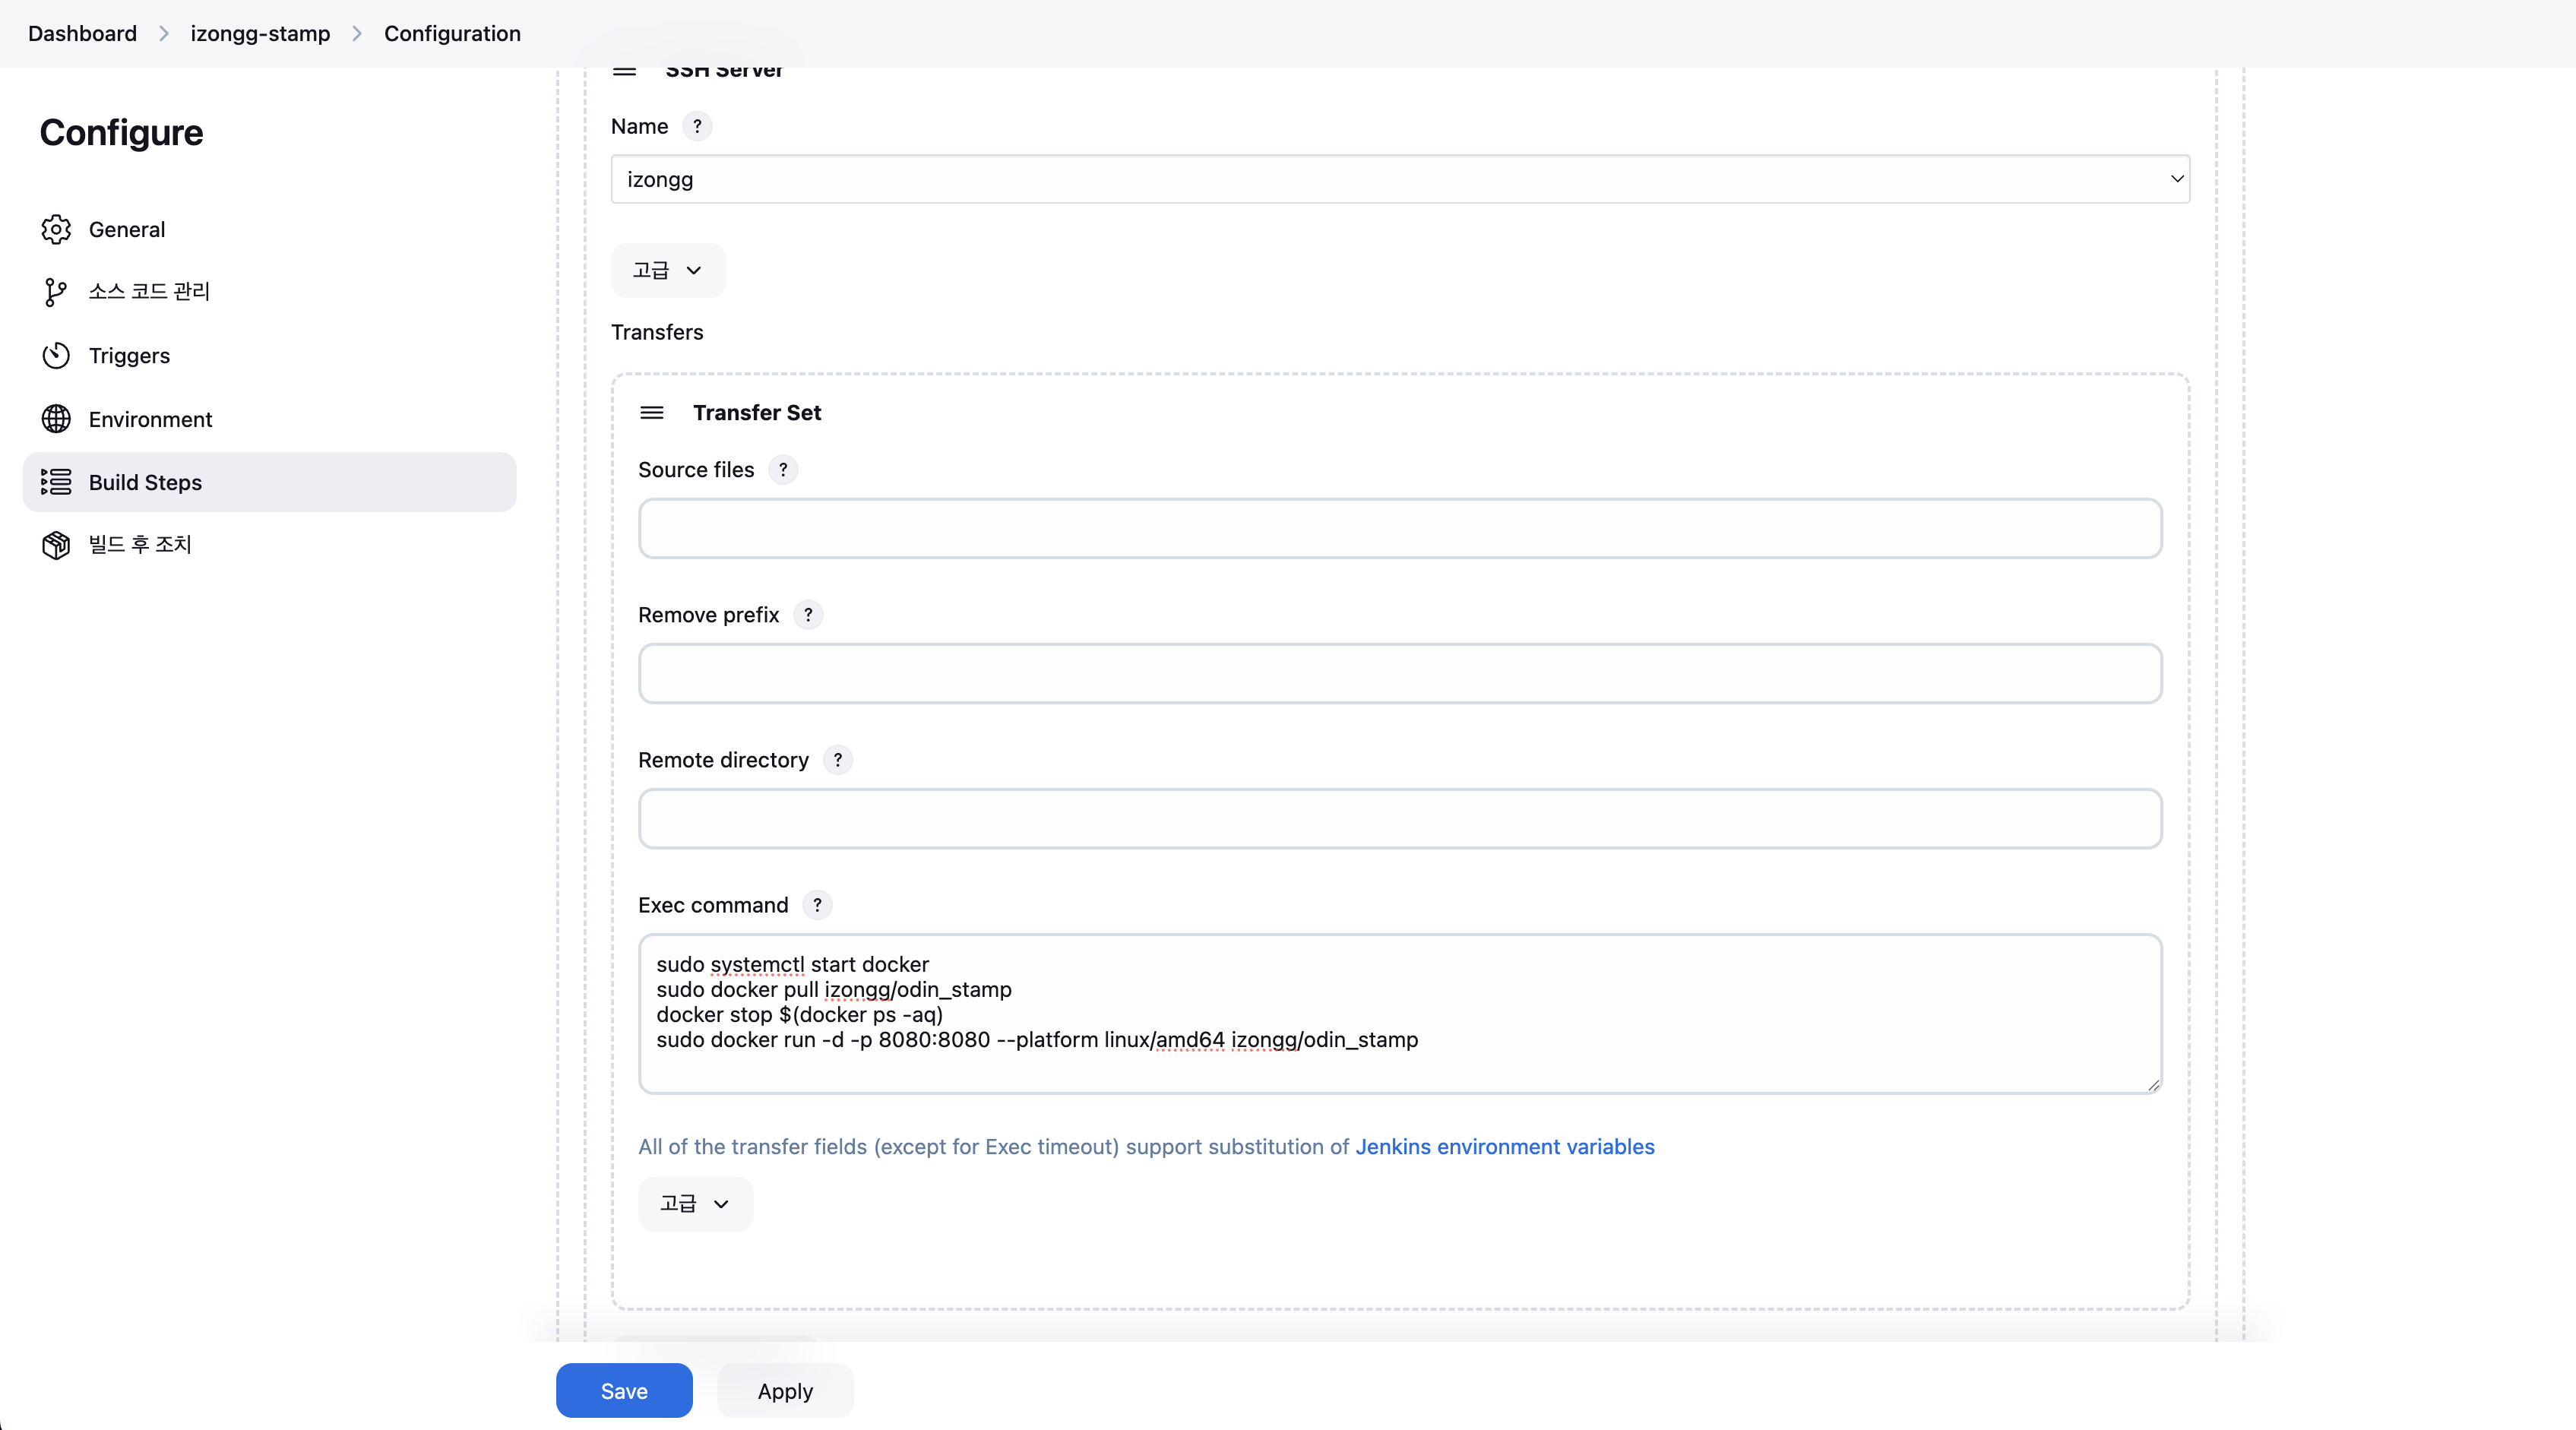The height and width of the screenshot is (1430, 2576).
Task: Open help for Exec command field
Action: tap(817, 905)
